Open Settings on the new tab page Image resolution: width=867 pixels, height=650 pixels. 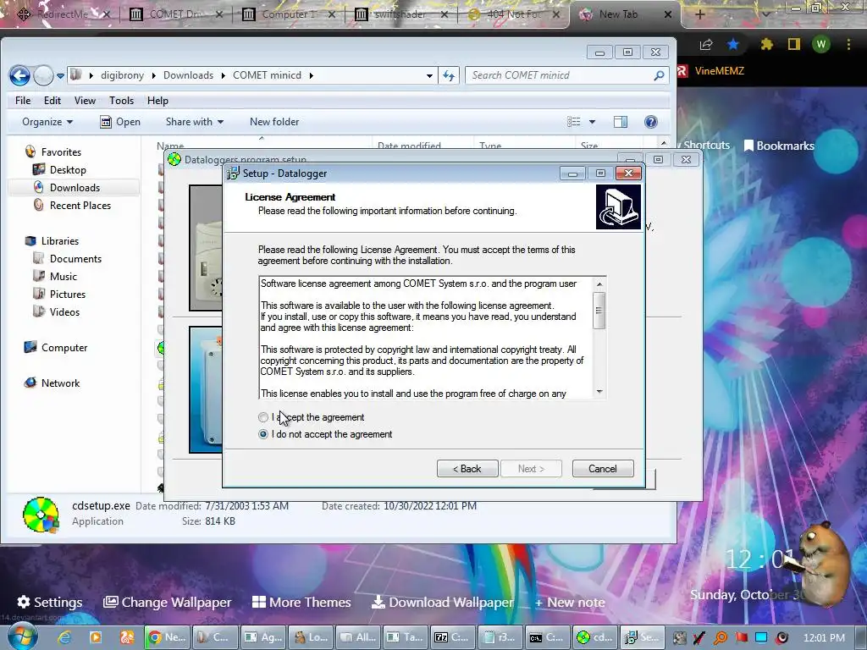click(x=50, y=602)
